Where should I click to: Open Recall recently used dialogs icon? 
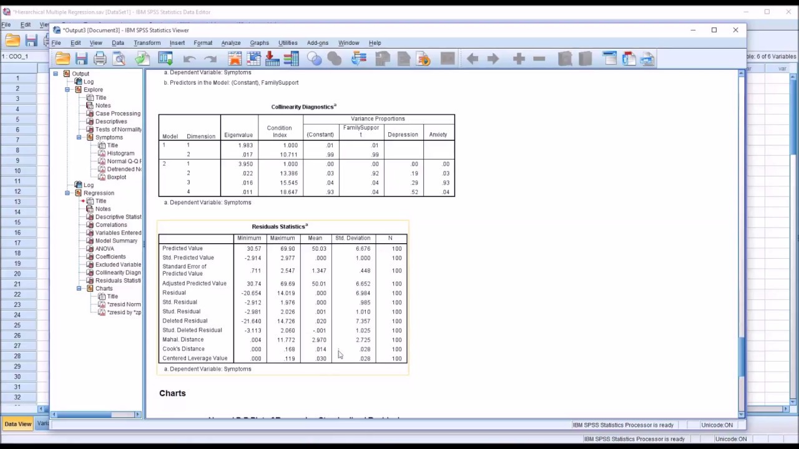(x=165, y=59)
